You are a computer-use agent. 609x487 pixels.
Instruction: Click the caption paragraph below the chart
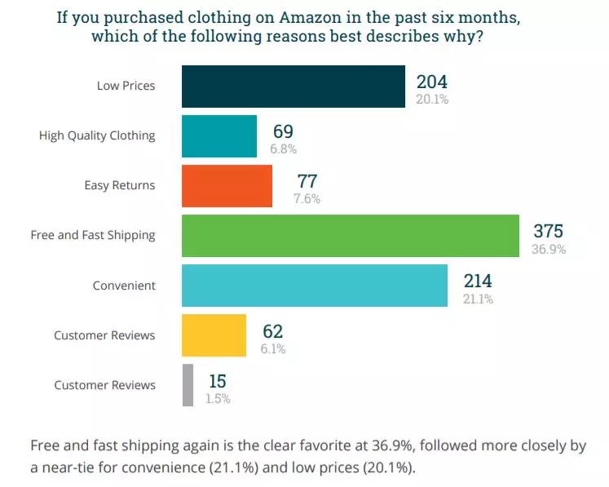tap(308, 456)
